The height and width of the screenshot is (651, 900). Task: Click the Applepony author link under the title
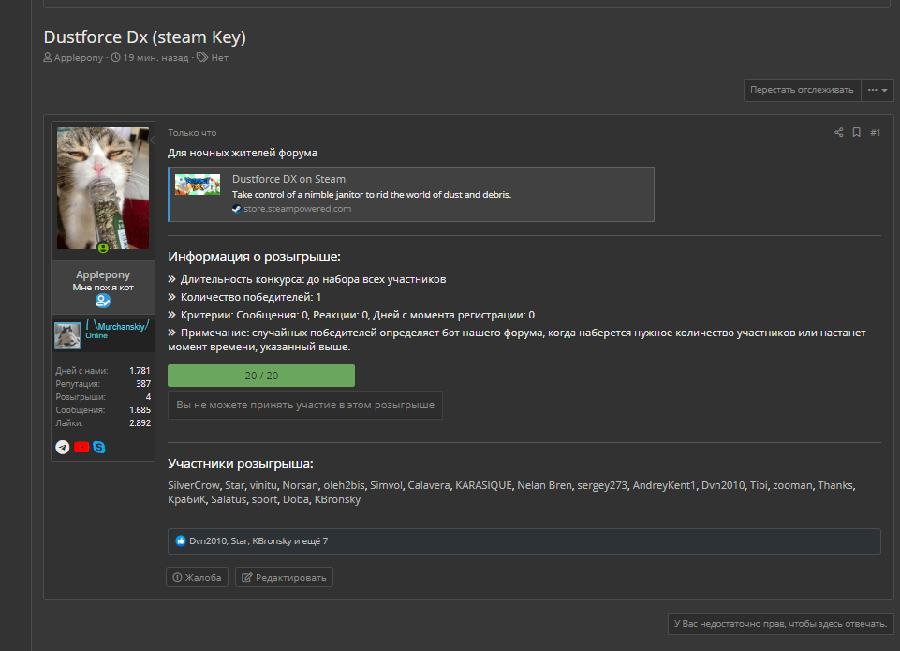[79, 57]
